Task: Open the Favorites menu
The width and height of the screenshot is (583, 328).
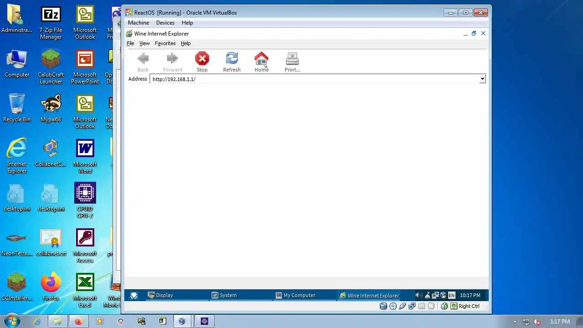Action: 165,43
